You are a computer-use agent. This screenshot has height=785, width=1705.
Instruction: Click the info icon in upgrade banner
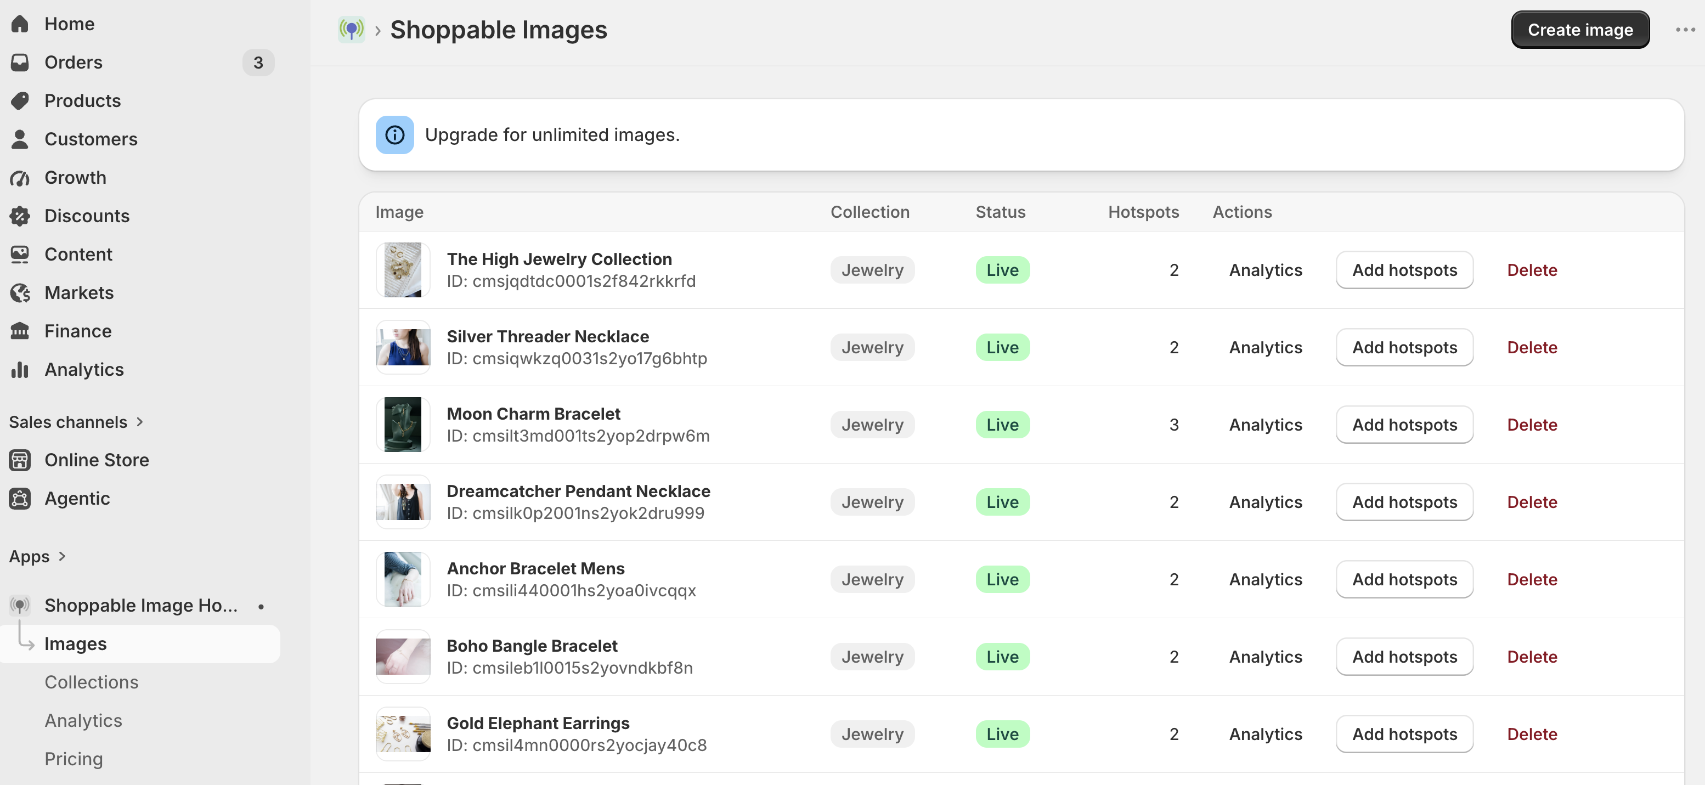coord(395,135)
